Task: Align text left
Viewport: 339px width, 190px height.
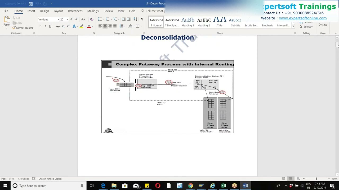Action: point(100,26)
